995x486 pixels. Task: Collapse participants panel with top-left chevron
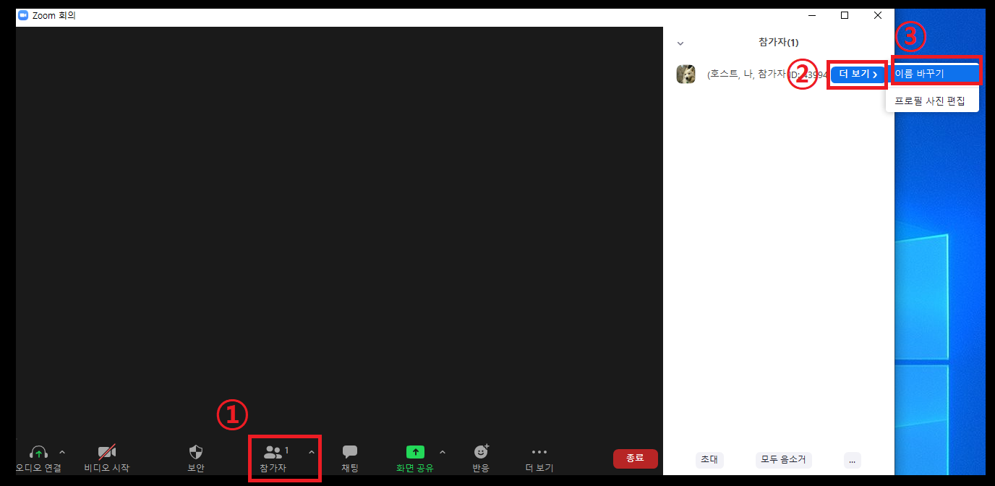coord(680,43)
